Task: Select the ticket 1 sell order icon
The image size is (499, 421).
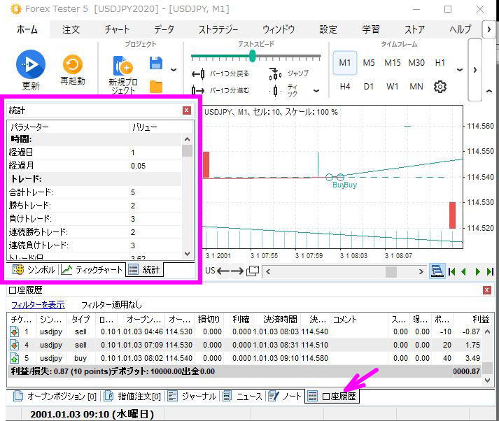Action: (x=14, y=331)
